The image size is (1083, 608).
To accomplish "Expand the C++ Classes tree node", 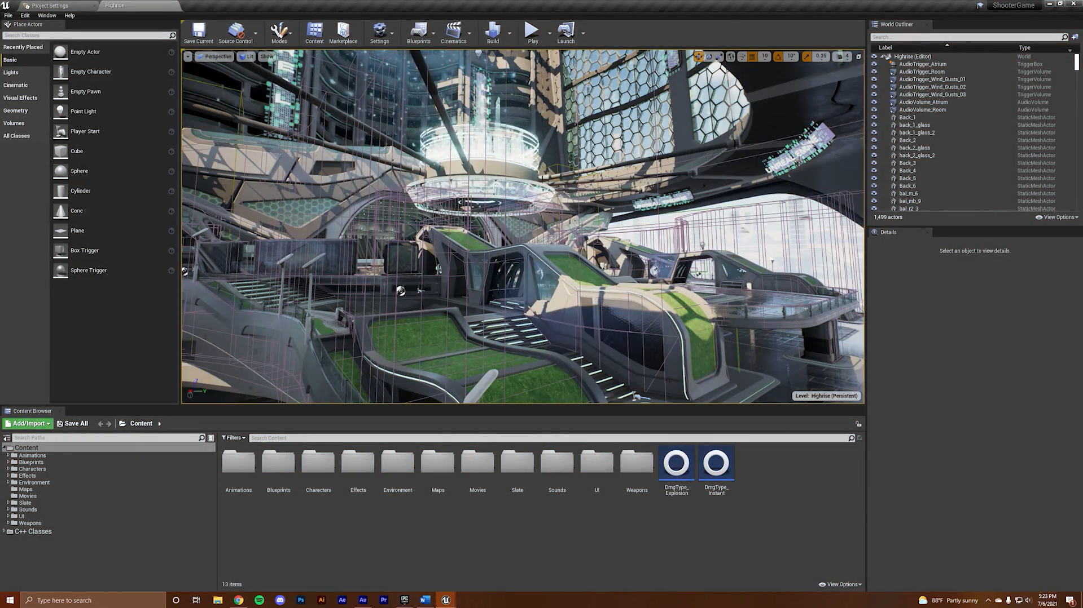I will (5, 531).
